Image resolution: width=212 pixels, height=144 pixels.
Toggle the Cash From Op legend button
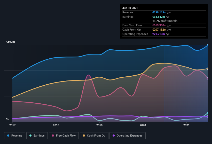pyautogui.click(x=94, y=136)
